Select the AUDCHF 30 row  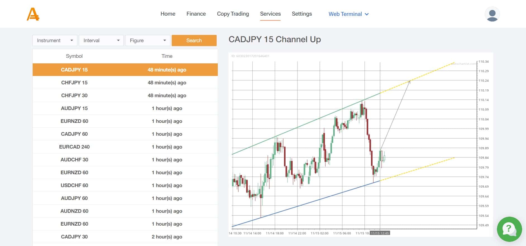pos(125,160)
